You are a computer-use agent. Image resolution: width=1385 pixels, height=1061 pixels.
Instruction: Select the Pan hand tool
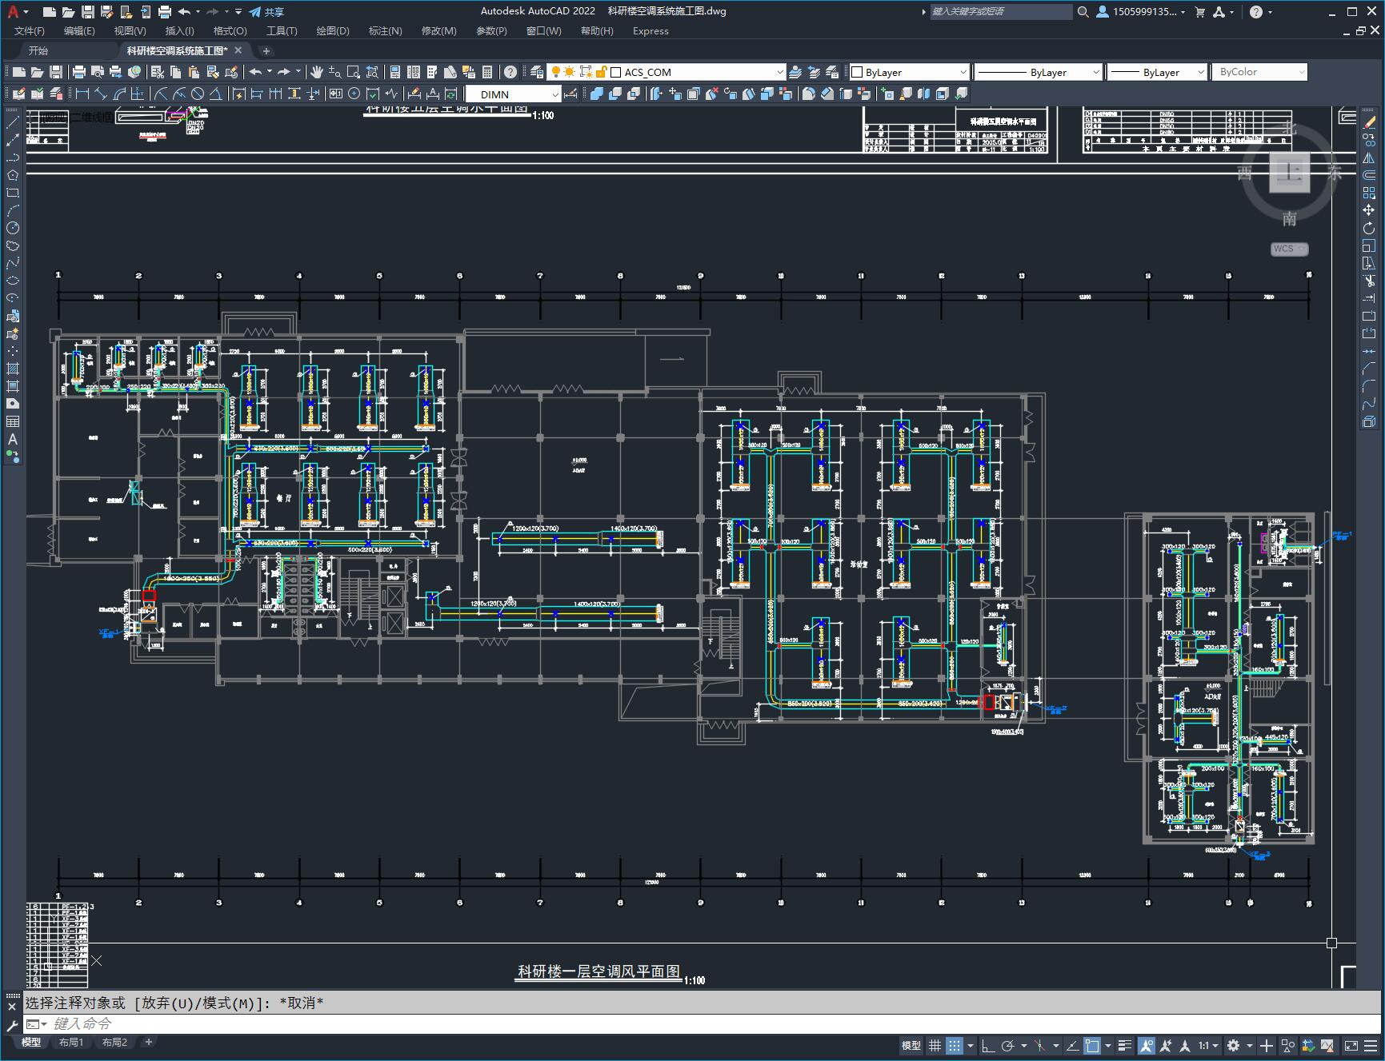tap(317, 72)
